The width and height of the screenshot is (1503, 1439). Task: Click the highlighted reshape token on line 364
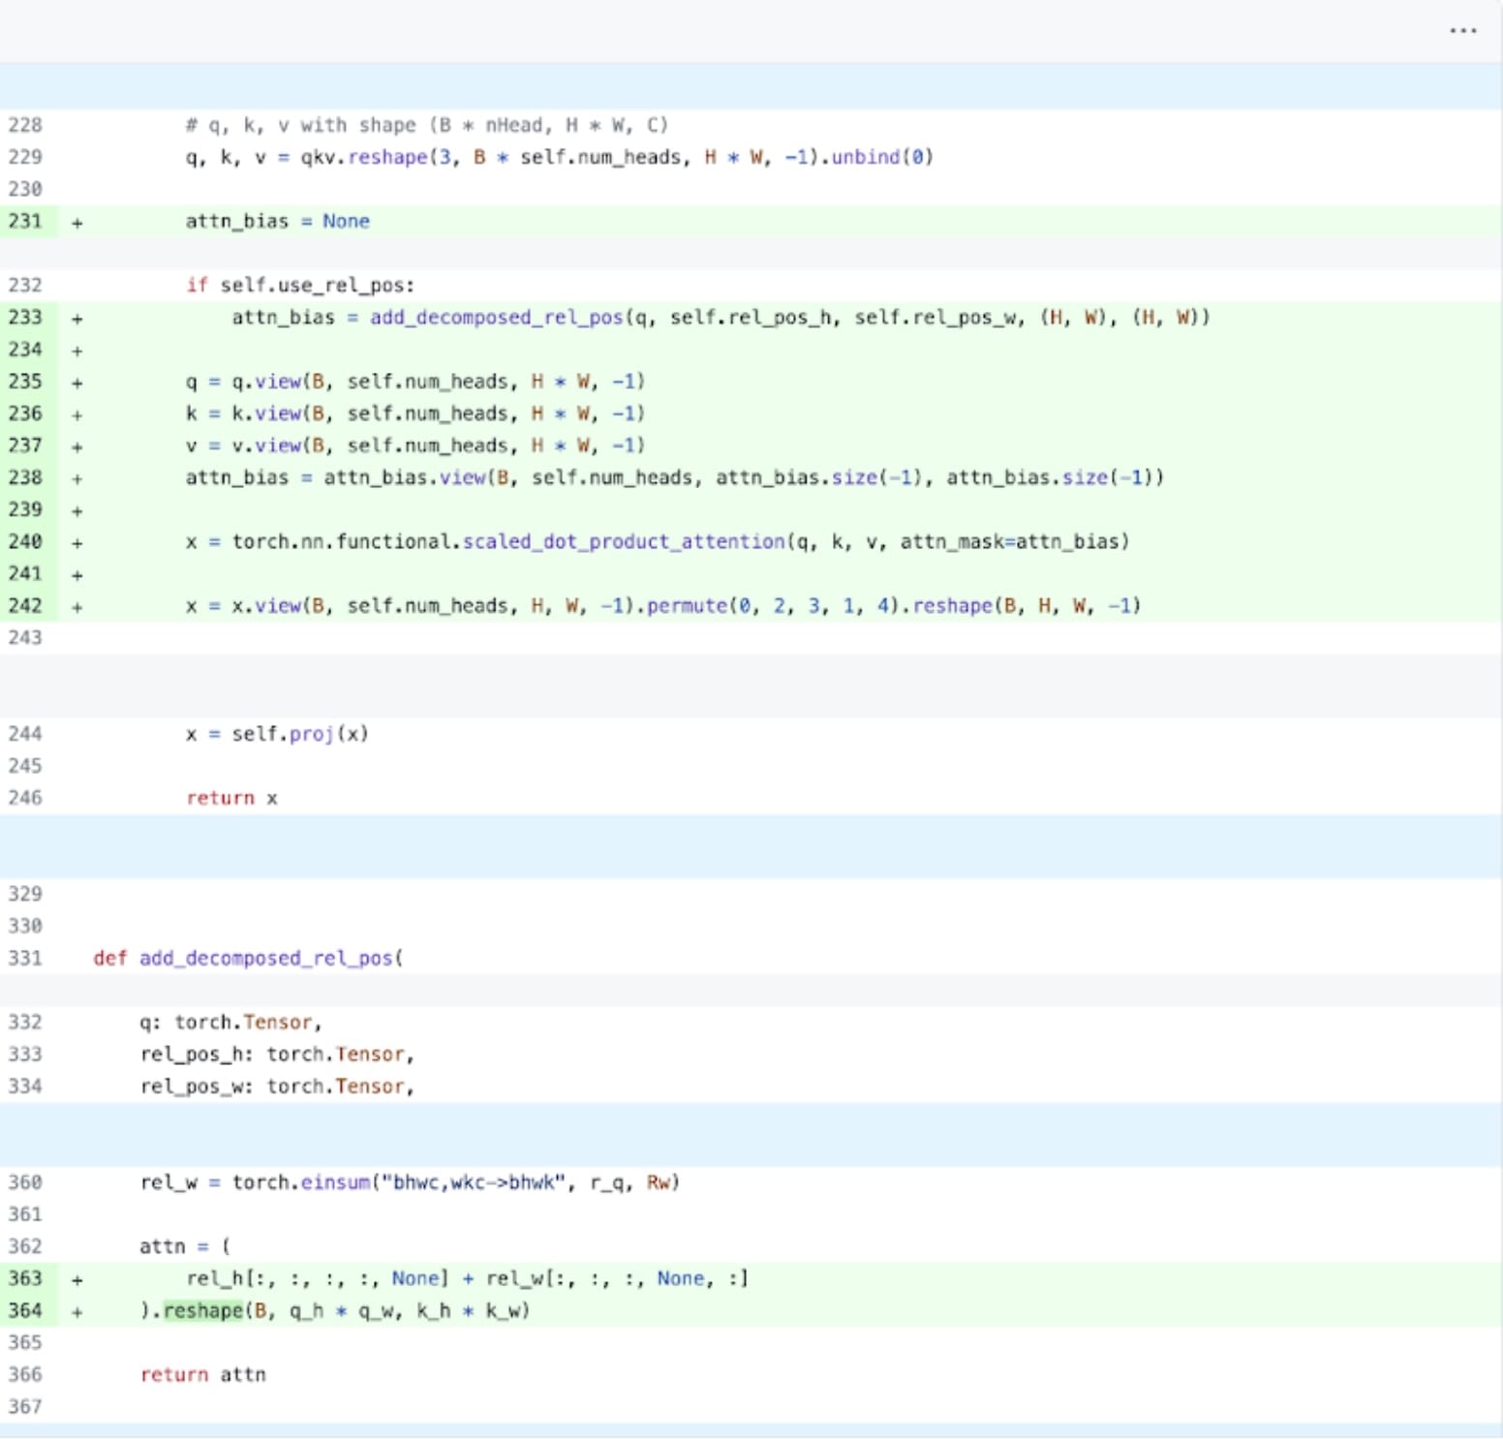tap(201, 1310)
